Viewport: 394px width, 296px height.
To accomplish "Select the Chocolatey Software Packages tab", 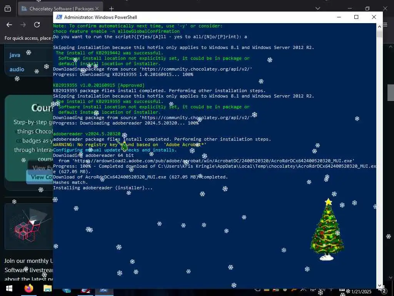I will point(60,8).
